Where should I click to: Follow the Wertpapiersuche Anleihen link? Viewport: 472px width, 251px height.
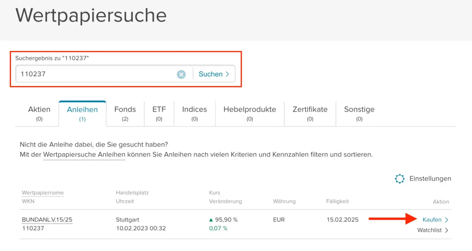point(84,155)
